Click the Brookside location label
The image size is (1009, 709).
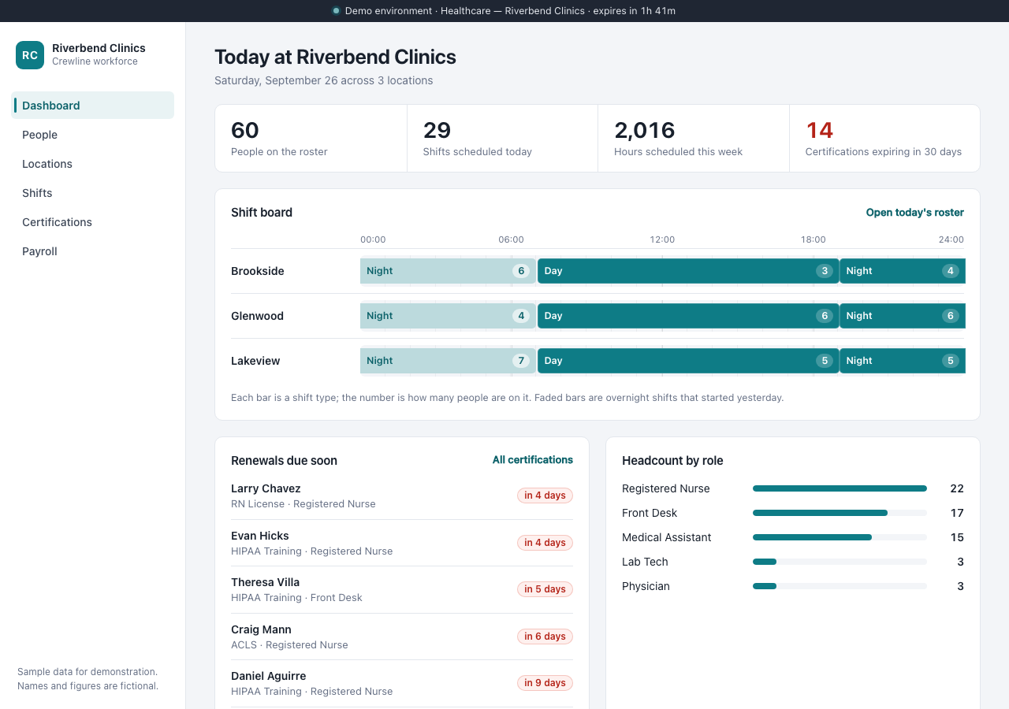pyautogui.click(x=258, y=271)
